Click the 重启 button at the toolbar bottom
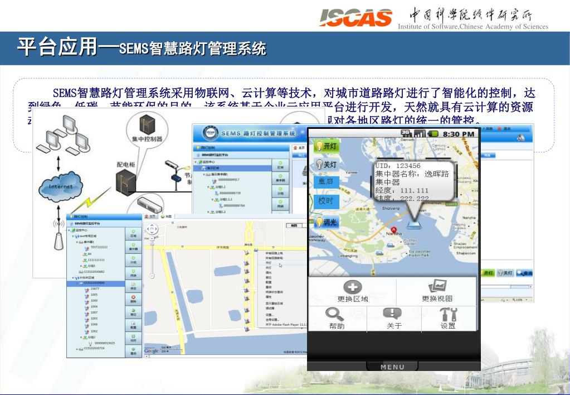Screen dimensions: 570x395 pos(133,351)
